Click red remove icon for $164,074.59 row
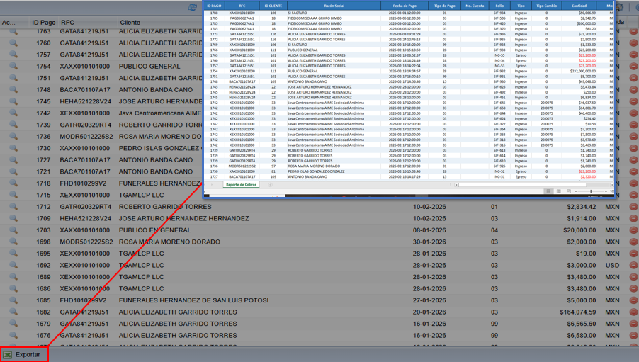 click(x=633, y=312)
